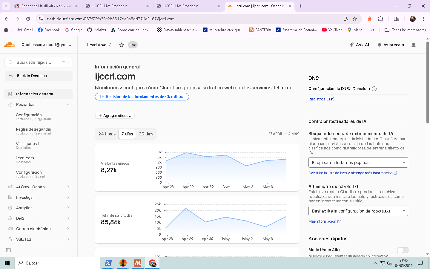Screen dimensions: 430x269
Task: Open PowerShell from the taskbar
Action: pyautogui.click(x=108, y=263)
